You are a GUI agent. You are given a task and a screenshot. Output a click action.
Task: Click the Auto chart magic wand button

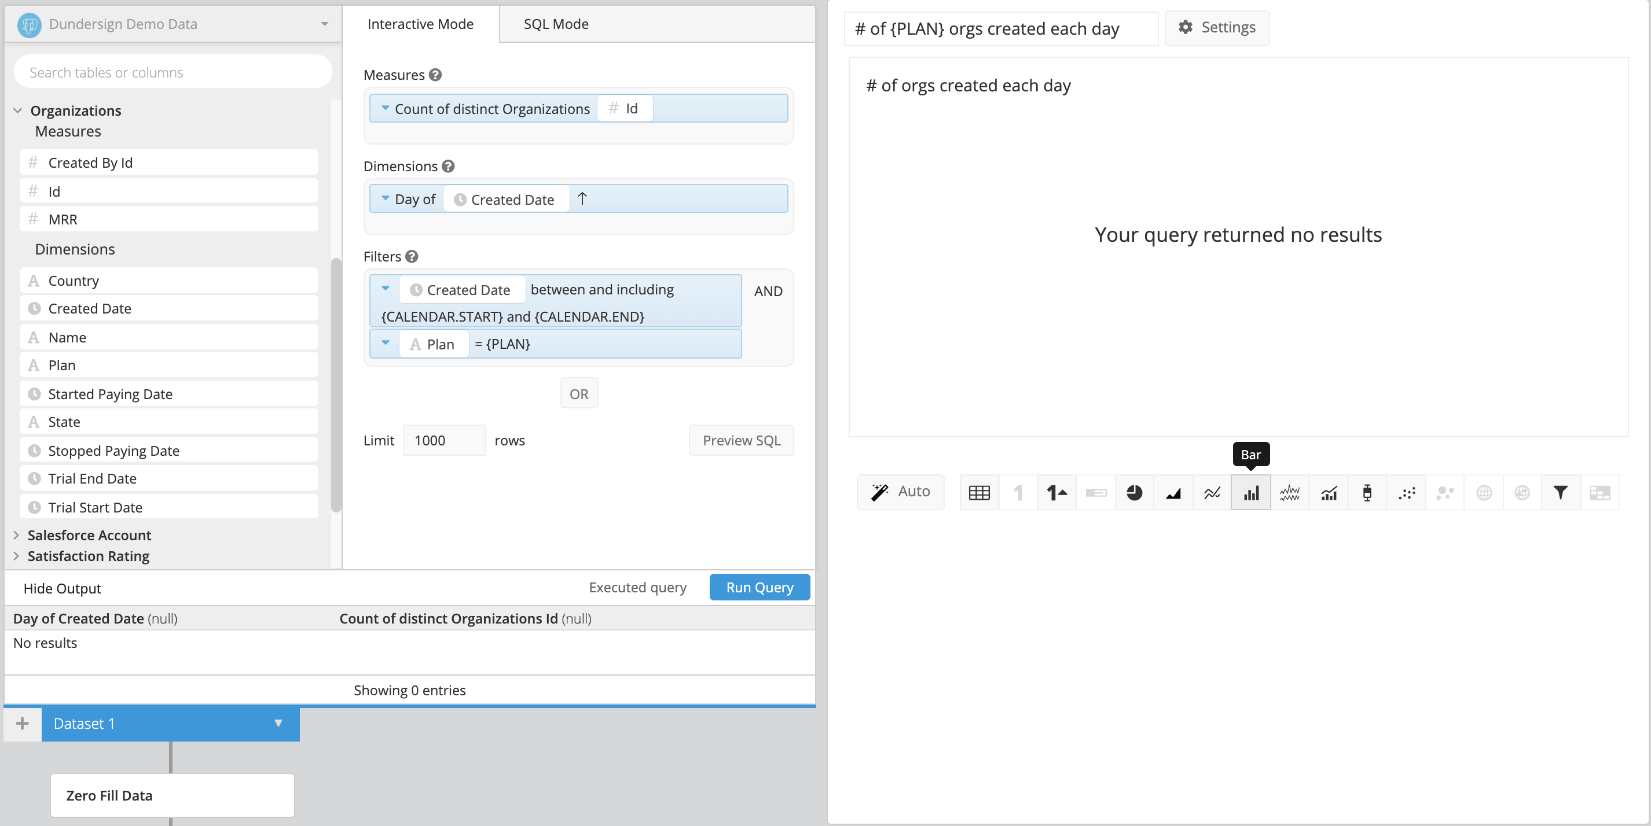point(901,492)
